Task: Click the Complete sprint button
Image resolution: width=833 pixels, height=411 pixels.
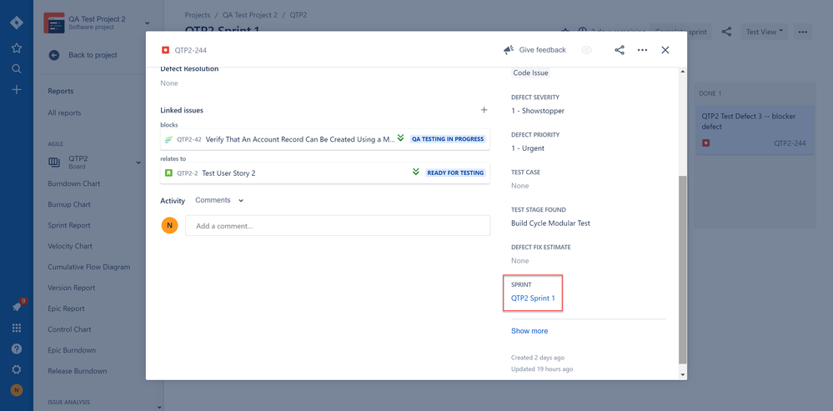Action: 681,32
